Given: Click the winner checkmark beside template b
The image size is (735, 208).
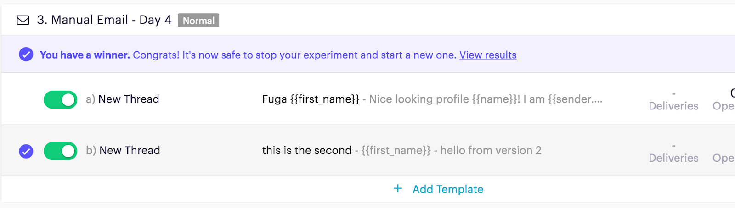Looking at the screenshot, I should (x=26, y=151).
